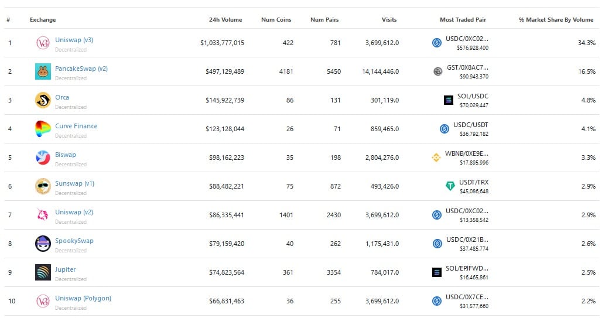This screenshot has width=612, height=318.
Task: Click the GST coin icon in the PancakeSwap row
Action: tap(438, 71)
